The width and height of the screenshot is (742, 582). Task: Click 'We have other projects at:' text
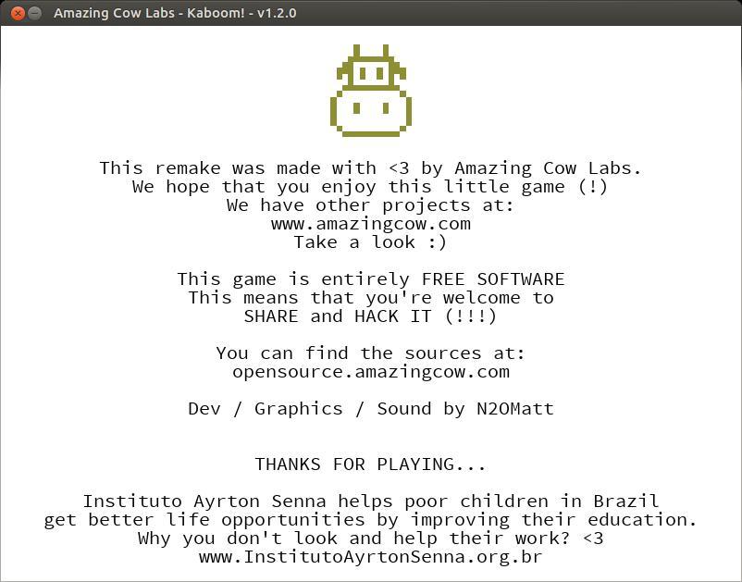tap(370, 205)
